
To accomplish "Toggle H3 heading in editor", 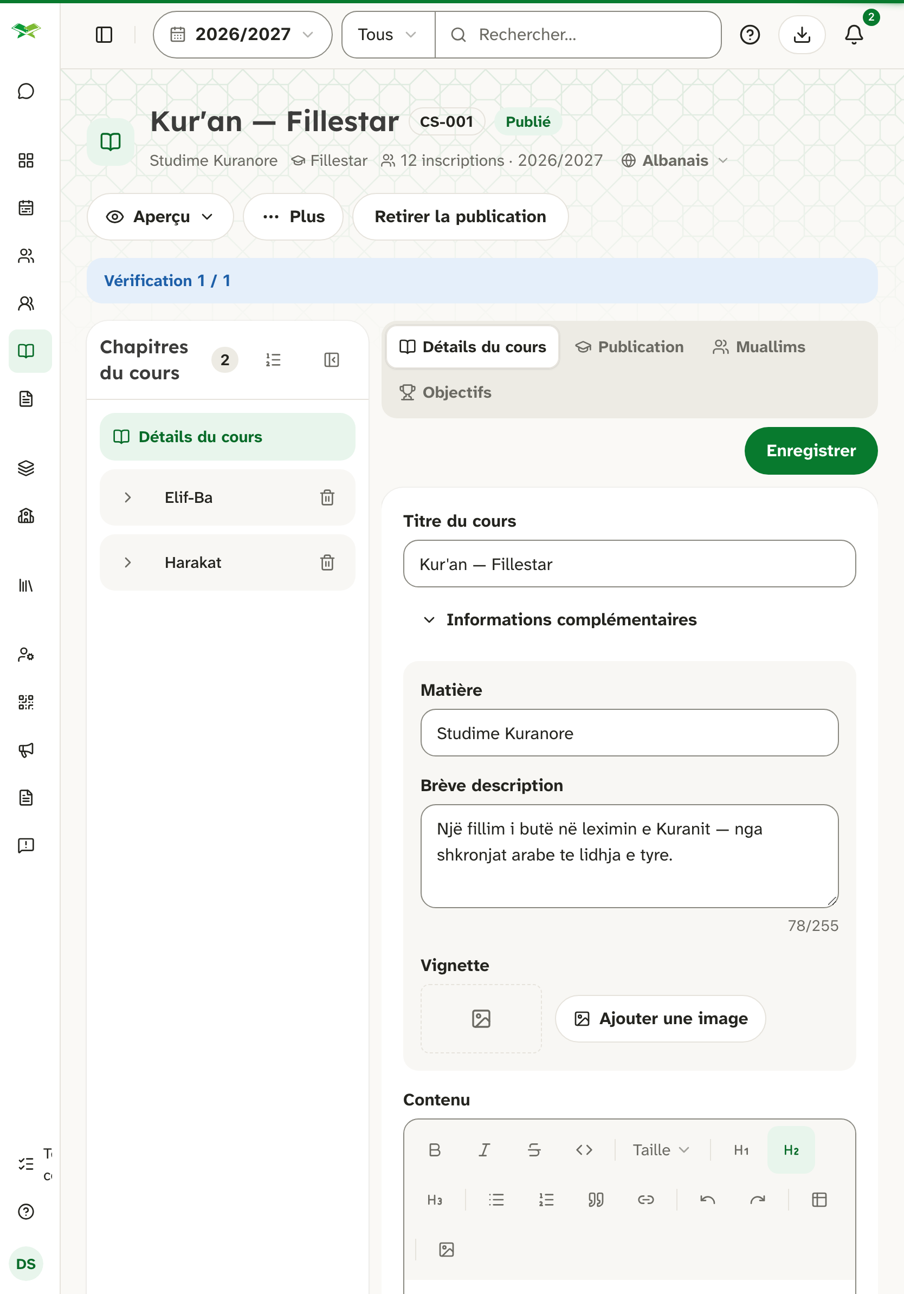I will [x=435, y=1200].
